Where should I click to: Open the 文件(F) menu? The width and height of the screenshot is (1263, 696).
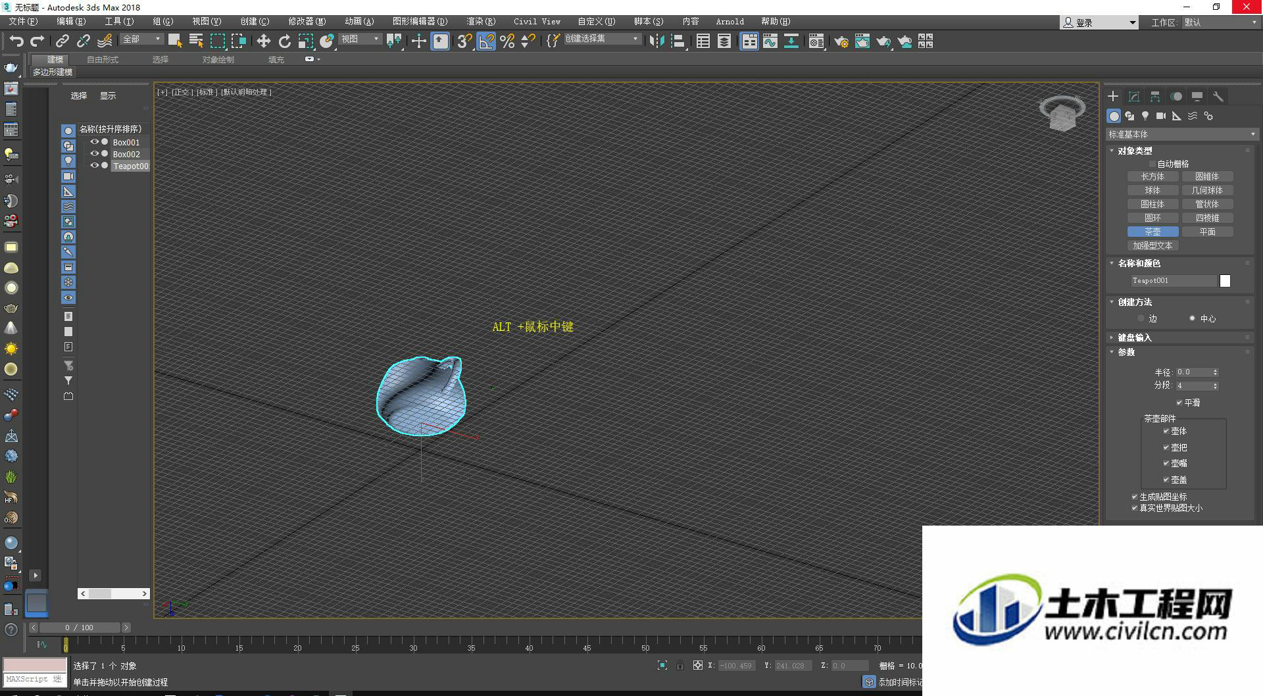(23, 22)
